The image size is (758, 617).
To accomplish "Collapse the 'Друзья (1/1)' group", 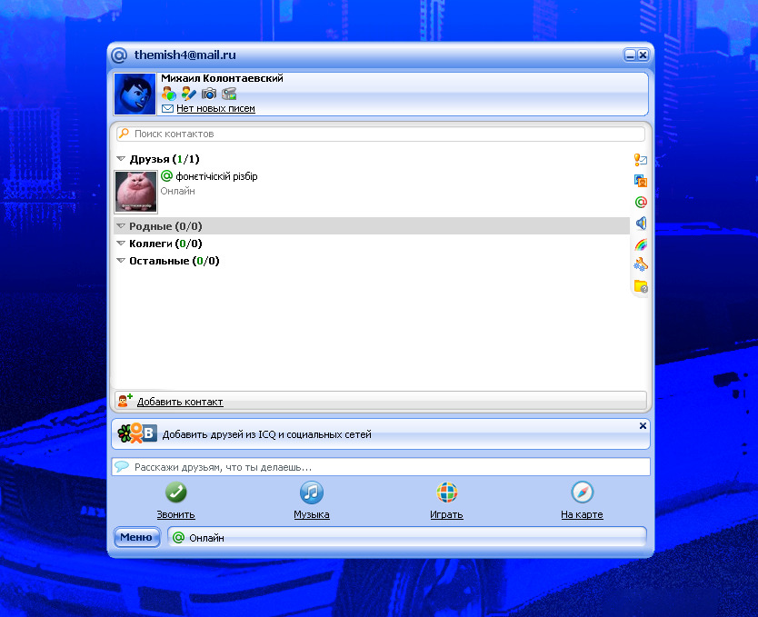I will tap(121, 159).
